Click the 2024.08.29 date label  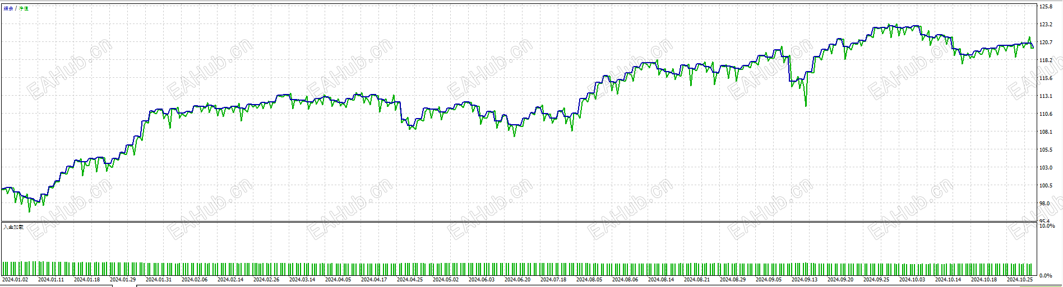tap(733, 280)
